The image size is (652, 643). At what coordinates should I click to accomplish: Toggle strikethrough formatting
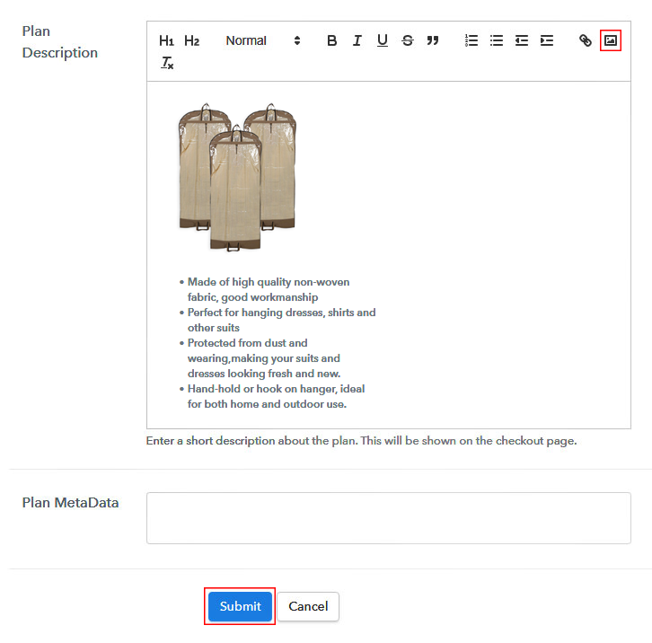coord(408,40)
